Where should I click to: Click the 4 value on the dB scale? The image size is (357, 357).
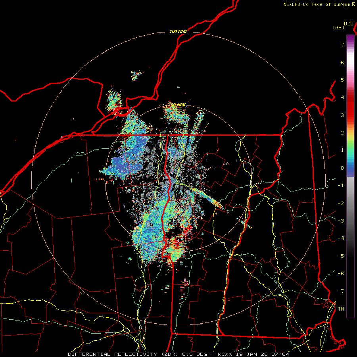342,98
